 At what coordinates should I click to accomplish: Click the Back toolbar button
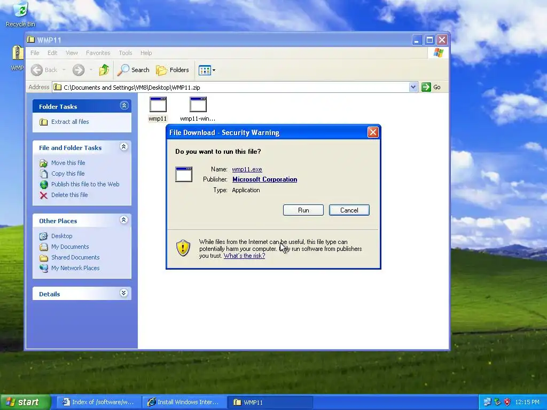pos(44,70)
